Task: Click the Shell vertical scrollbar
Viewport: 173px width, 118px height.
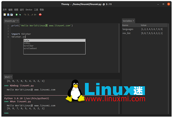Action: [x=119, y=97]
